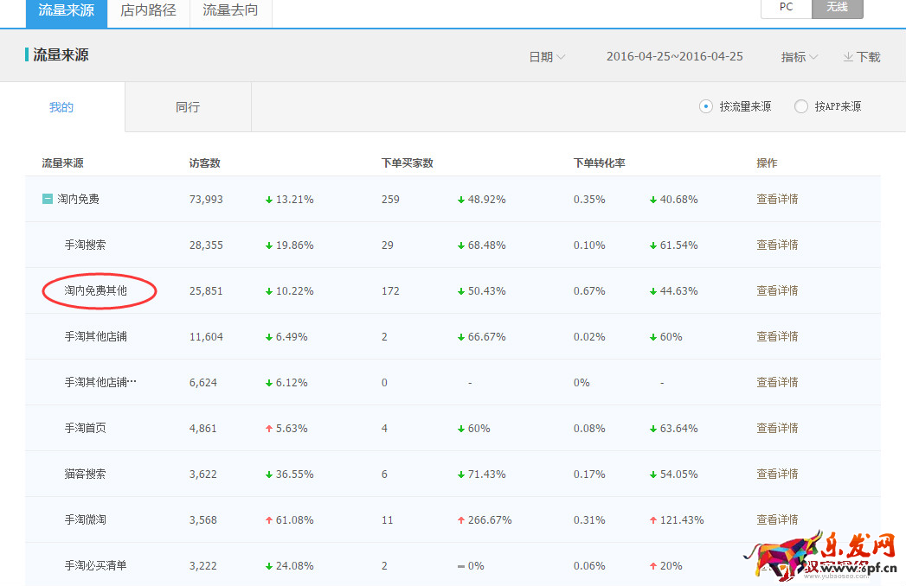
Task: Select the 按流量来源 radio button
Action: click(x=706, y=106)
